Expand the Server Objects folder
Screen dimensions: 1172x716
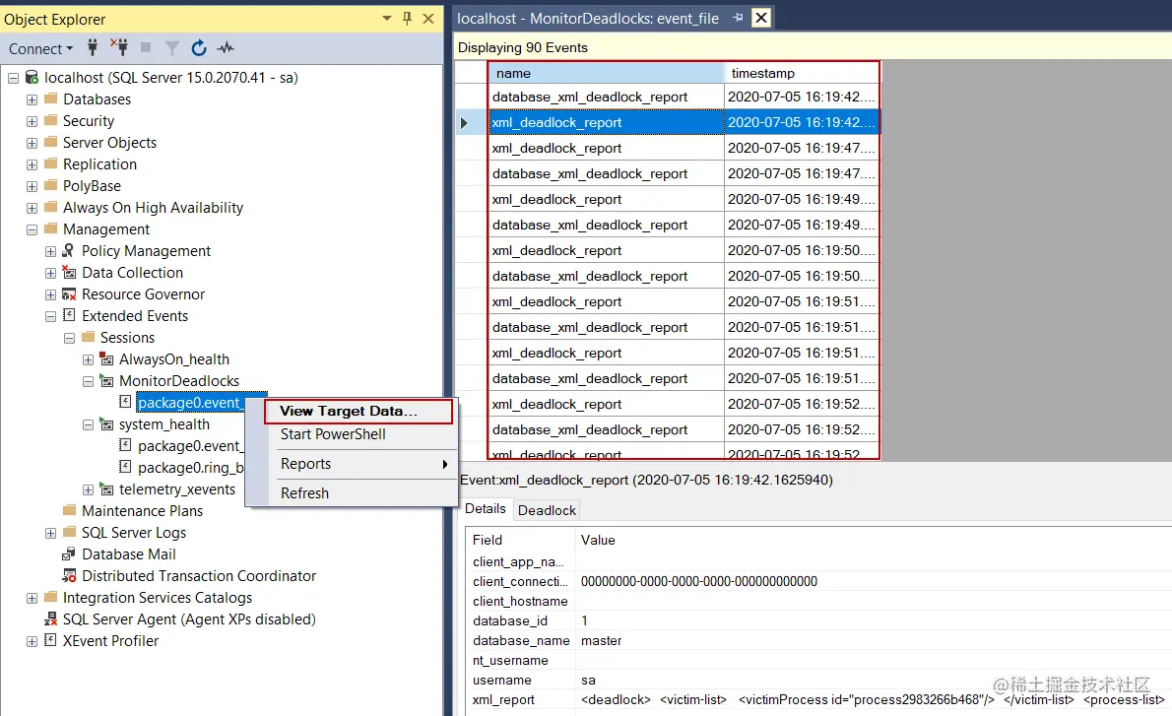[x=32, y=143]
